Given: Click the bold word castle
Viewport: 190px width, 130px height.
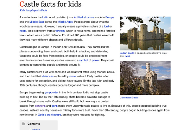Looking at the screenshot, I should 26,17.
